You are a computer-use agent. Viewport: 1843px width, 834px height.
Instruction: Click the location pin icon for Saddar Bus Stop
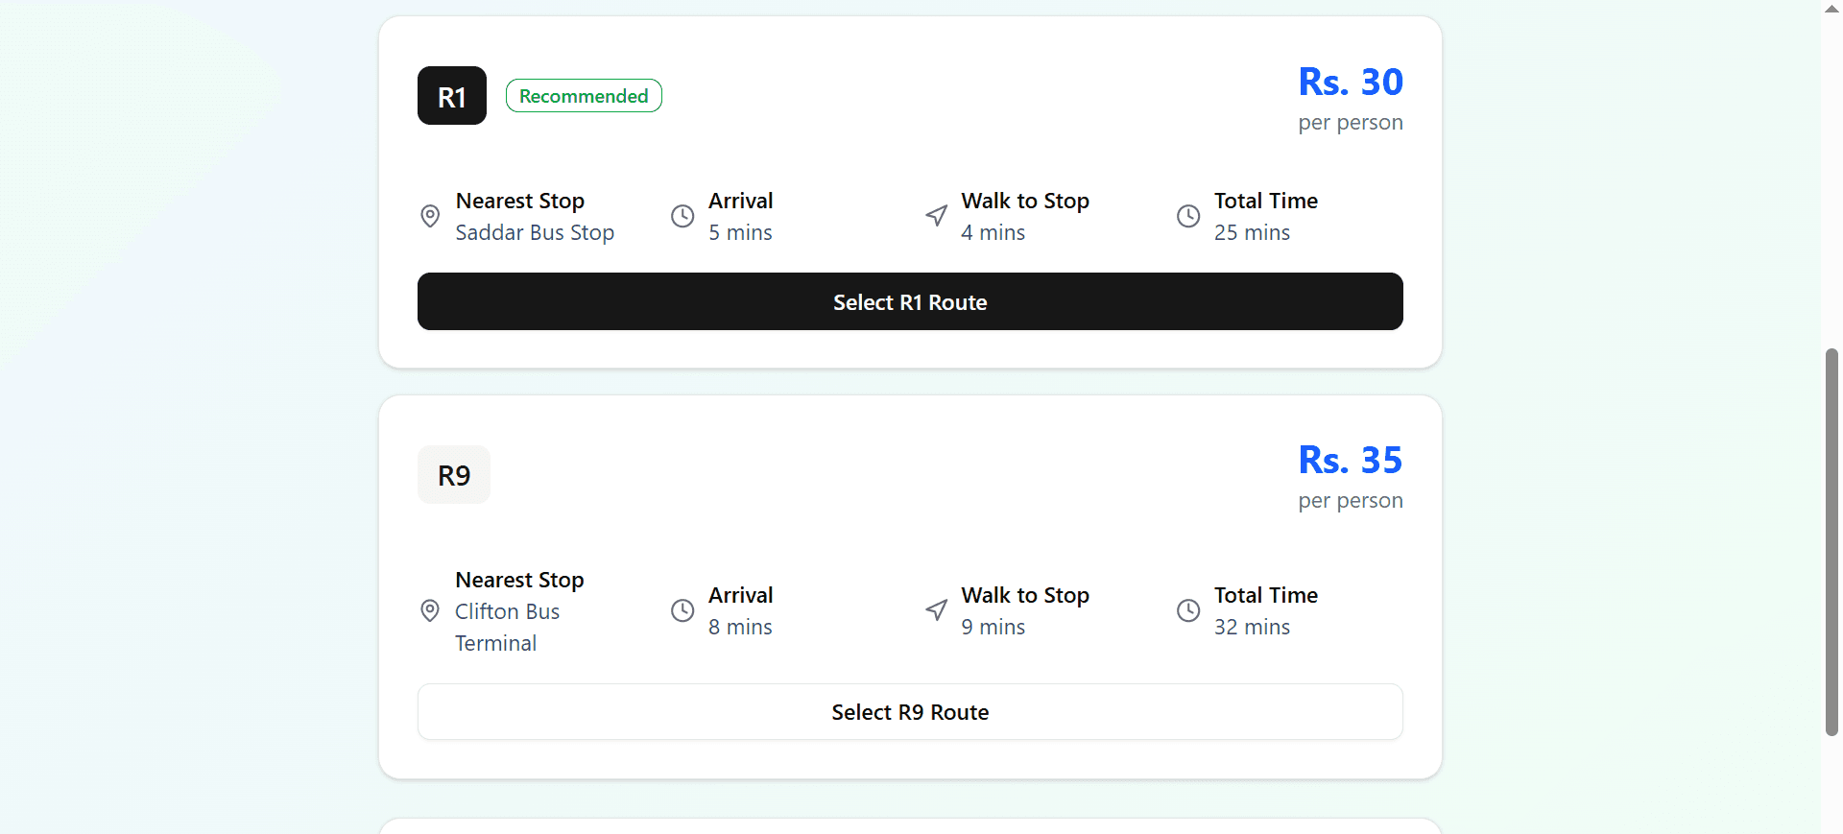tap(430, 216)
